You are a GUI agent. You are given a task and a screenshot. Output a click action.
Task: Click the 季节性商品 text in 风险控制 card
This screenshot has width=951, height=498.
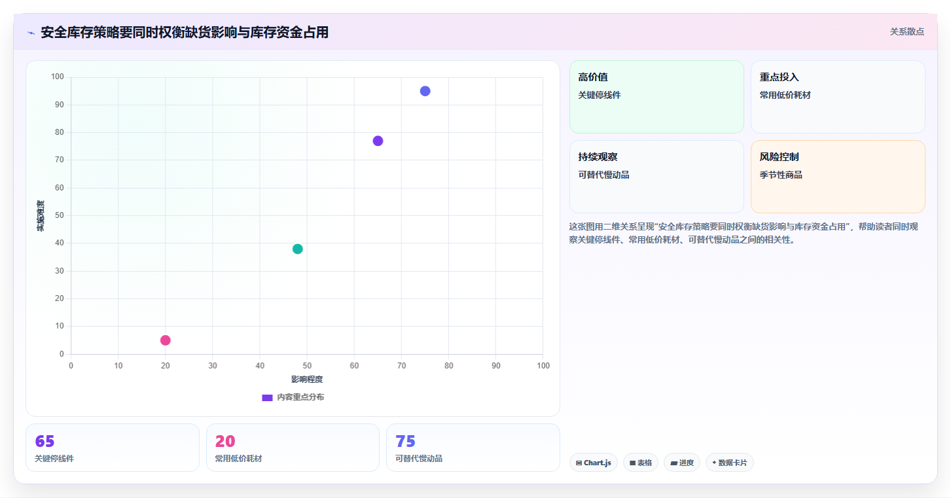[x=781, y=175]
